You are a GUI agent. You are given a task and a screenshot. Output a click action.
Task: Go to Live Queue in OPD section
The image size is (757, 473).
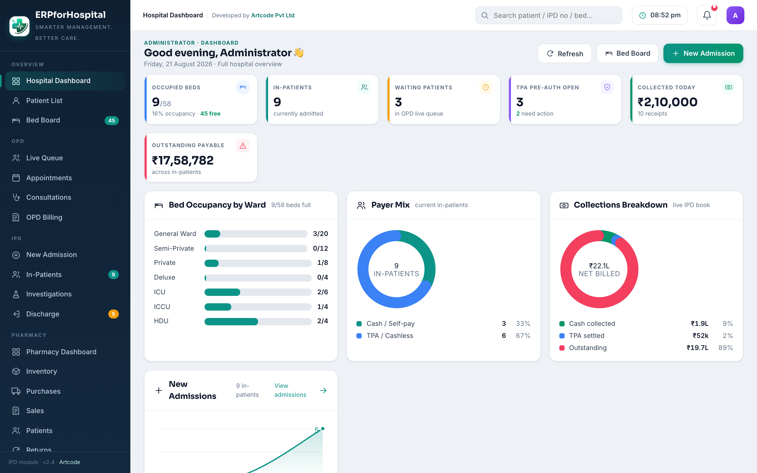point(65,158)
